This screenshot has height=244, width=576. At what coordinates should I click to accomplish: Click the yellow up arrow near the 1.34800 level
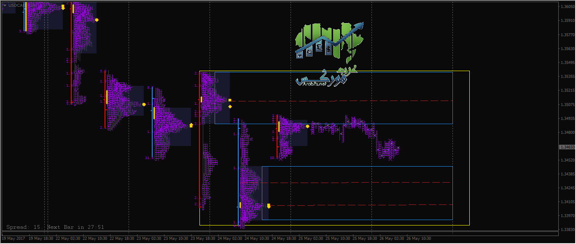point(191,125)
